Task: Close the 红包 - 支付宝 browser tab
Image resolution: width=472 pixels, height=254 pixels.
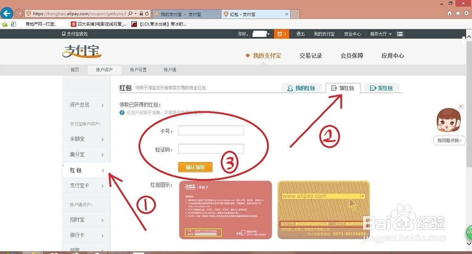Action: (287, 14)
